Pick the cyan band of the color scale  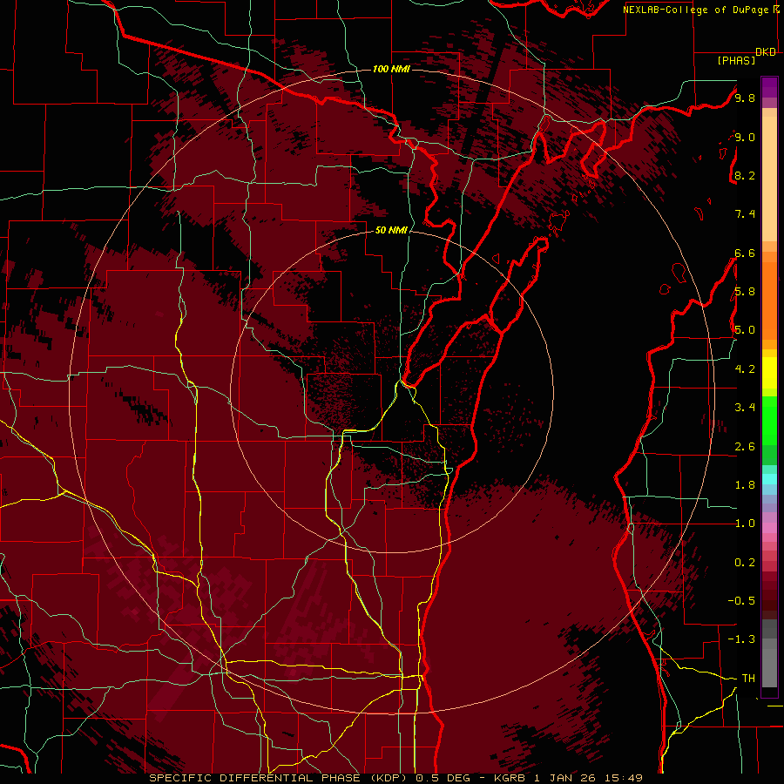click(x=769, y=479)
